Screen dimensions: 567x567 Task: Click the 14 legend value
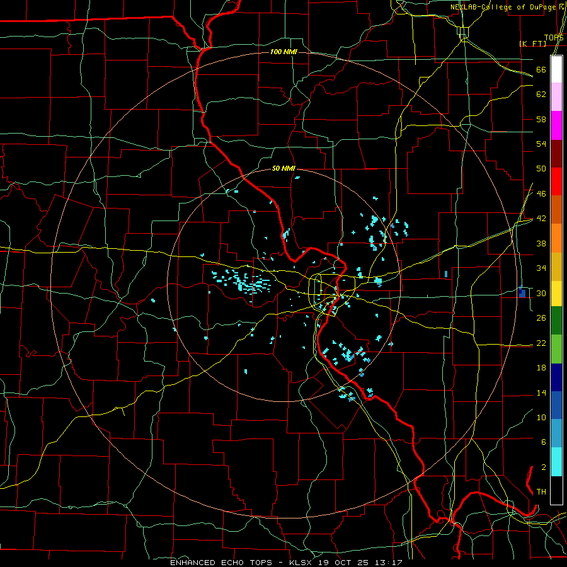(541, 392)
